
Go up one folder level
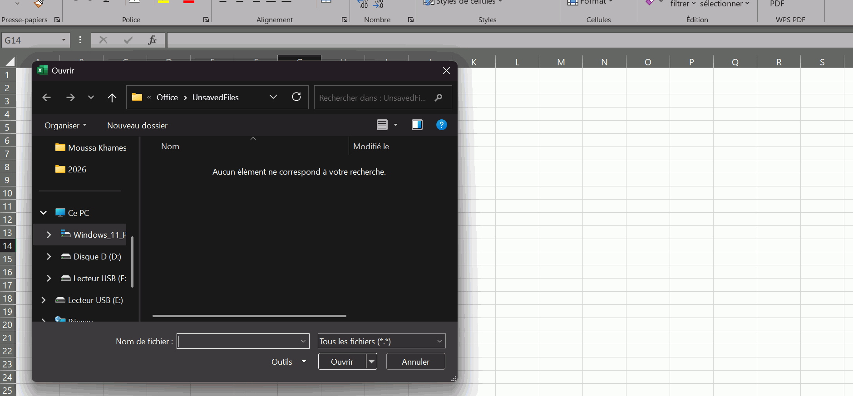coord(112,98)
